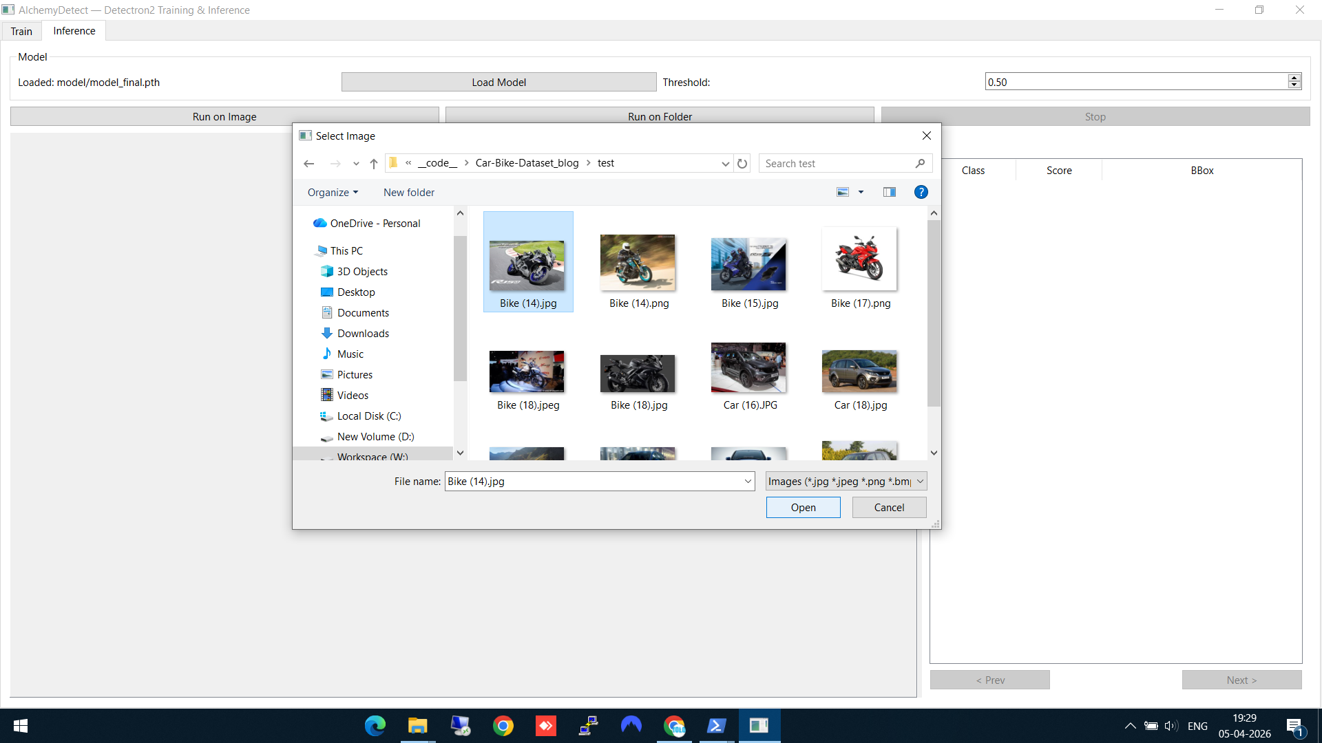Select Local Disk (C:) in navigation pane
The width and height of the screenshot is (1322, 743).
tap(368, 416)
